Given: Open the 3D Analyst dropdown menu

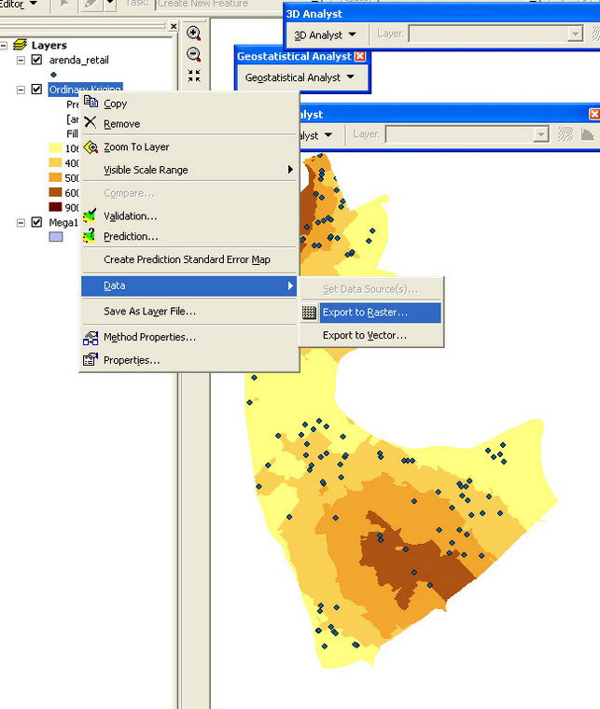Looking at the screenshot, I should (x=325, y=35).
